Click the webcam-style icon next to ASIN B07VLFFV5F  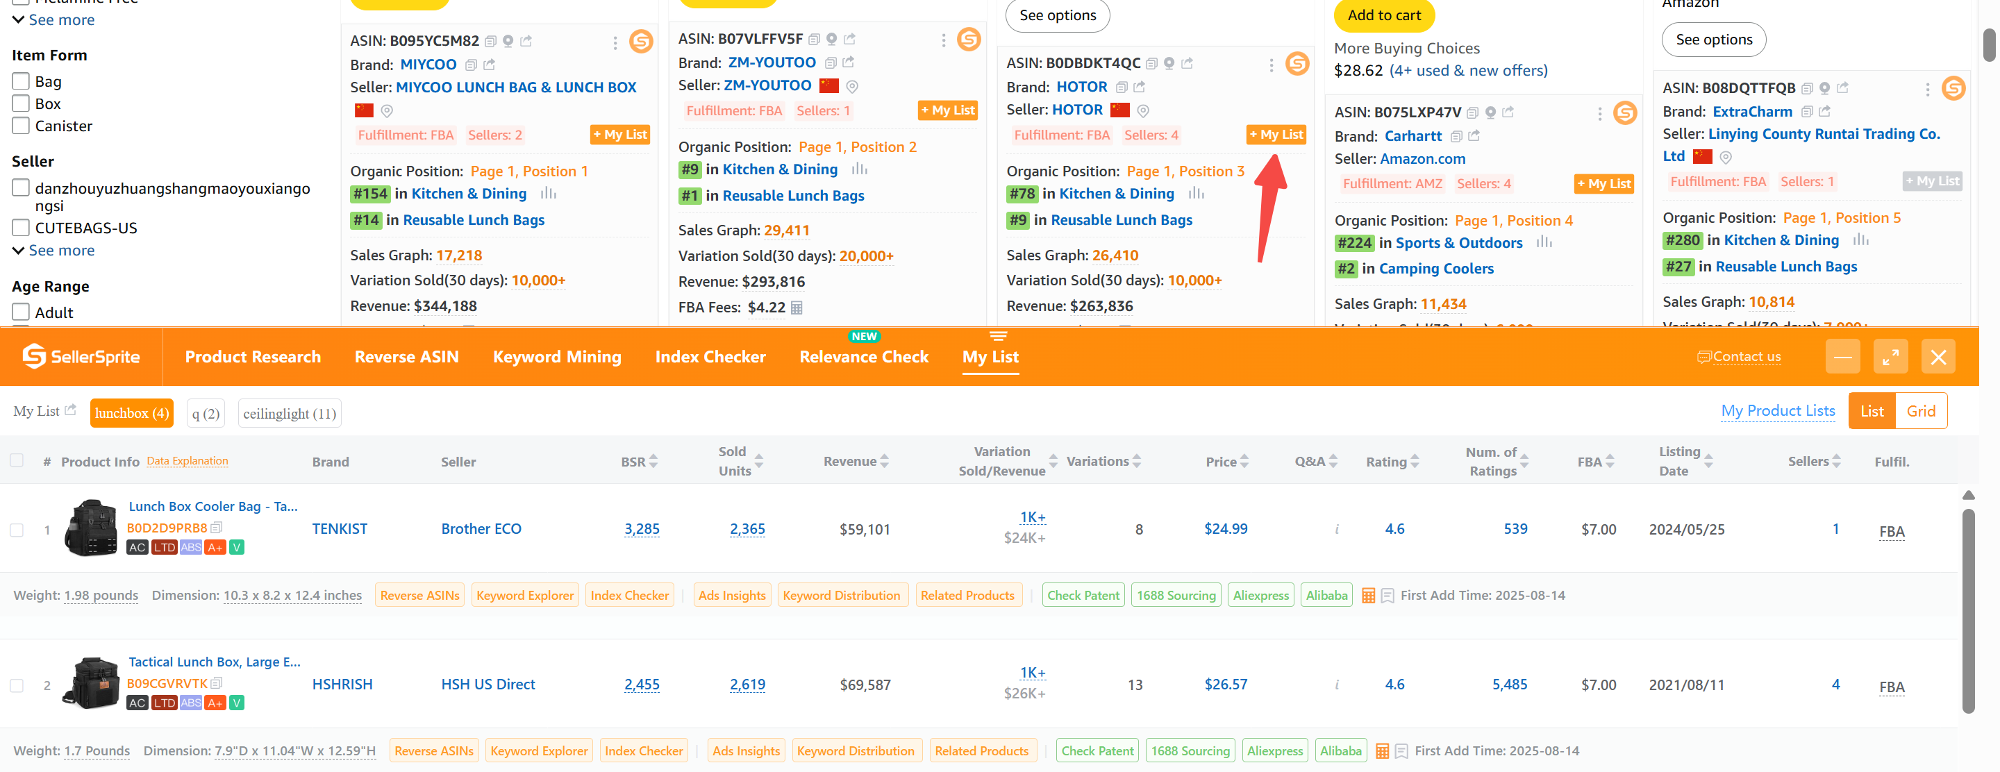[x=831, y=39]
